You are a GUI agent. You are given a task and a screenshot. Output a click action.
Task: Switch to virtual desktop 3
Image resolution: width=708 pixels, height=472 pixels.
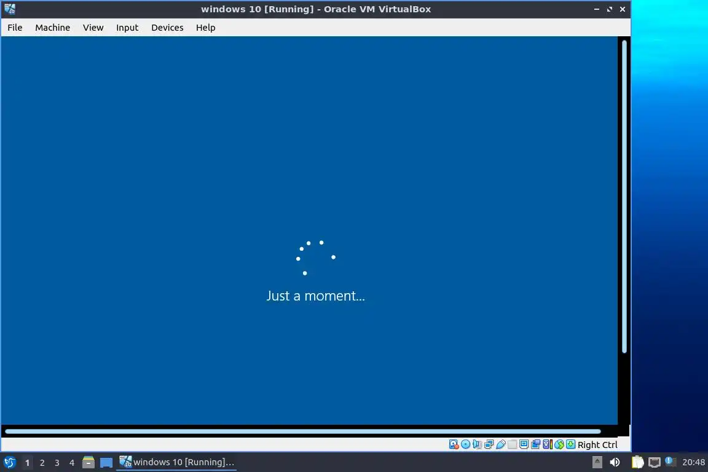[x=57, y=463]
